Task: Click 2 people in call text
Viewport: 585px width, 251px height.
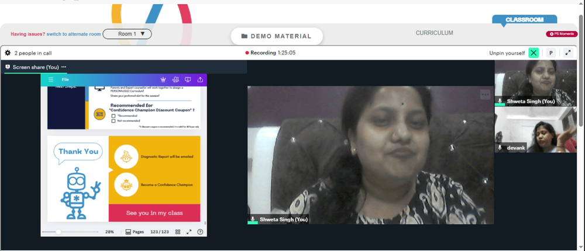Action: 33,53
